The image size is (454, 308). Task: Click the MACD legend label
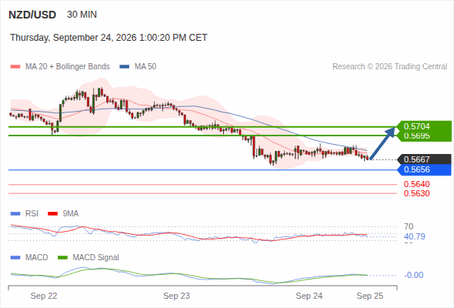[x=37, y=258]
